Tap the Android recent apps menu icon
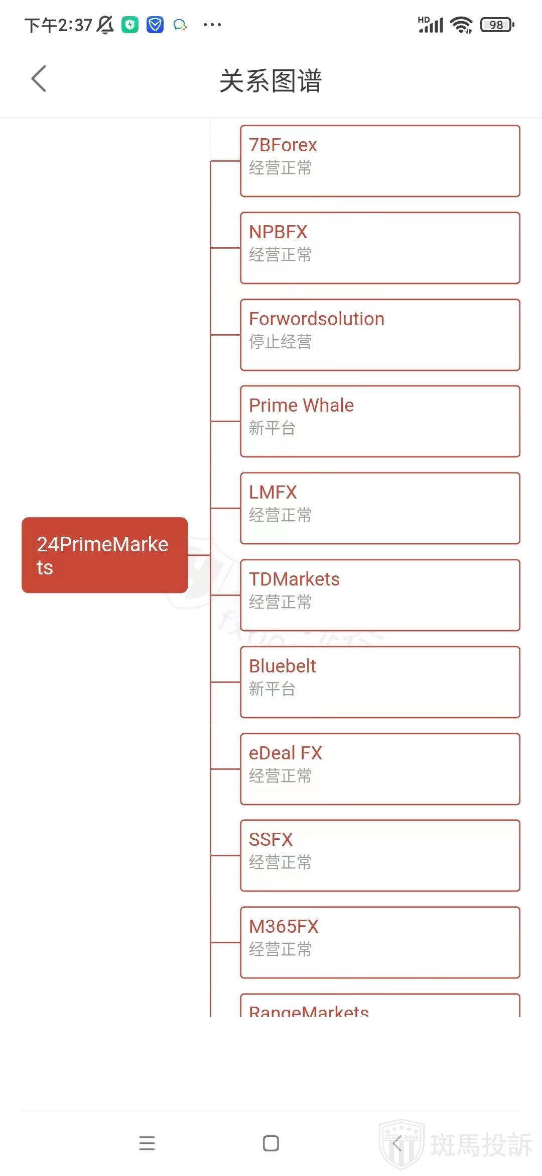Image resolution: width=542 pixels, height=1176 pixels. pyautogui.click(x=147, y=1143)
